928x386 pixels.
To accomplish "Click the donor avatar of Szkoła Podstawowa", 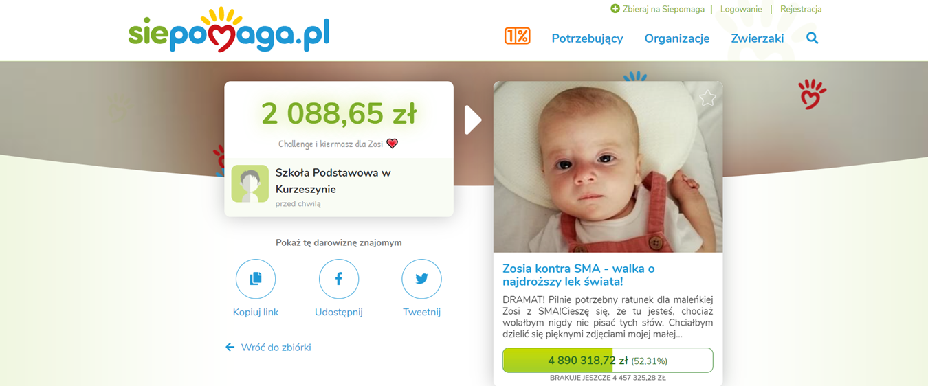I will coord(250,183).
